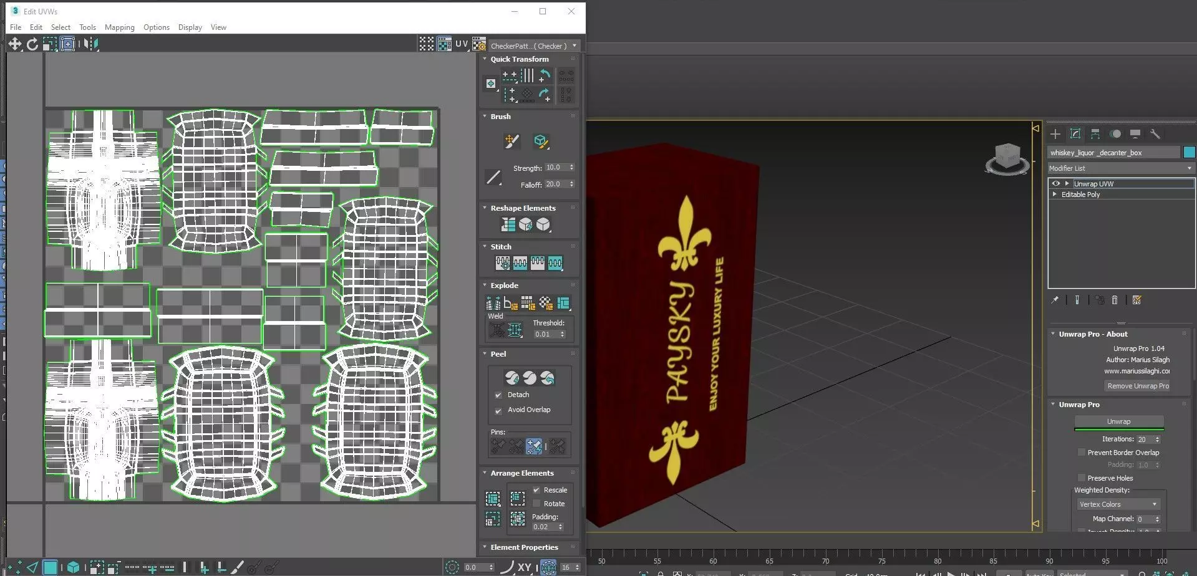
Task: Toggle the checker pattern display icon
Action: pos(444,44)
